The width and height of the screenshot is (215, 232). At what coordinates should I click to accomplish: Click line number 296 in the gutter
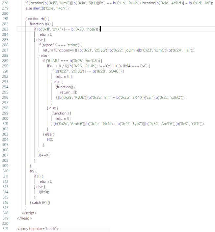click(x=5, y=97)
